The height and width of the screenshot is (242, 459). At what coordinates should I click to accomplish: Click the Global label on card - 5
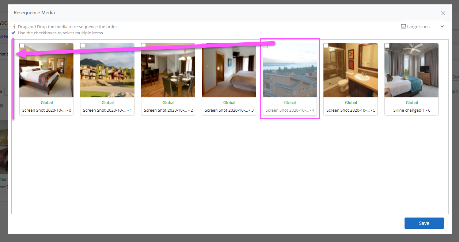(x=351, y=103)
